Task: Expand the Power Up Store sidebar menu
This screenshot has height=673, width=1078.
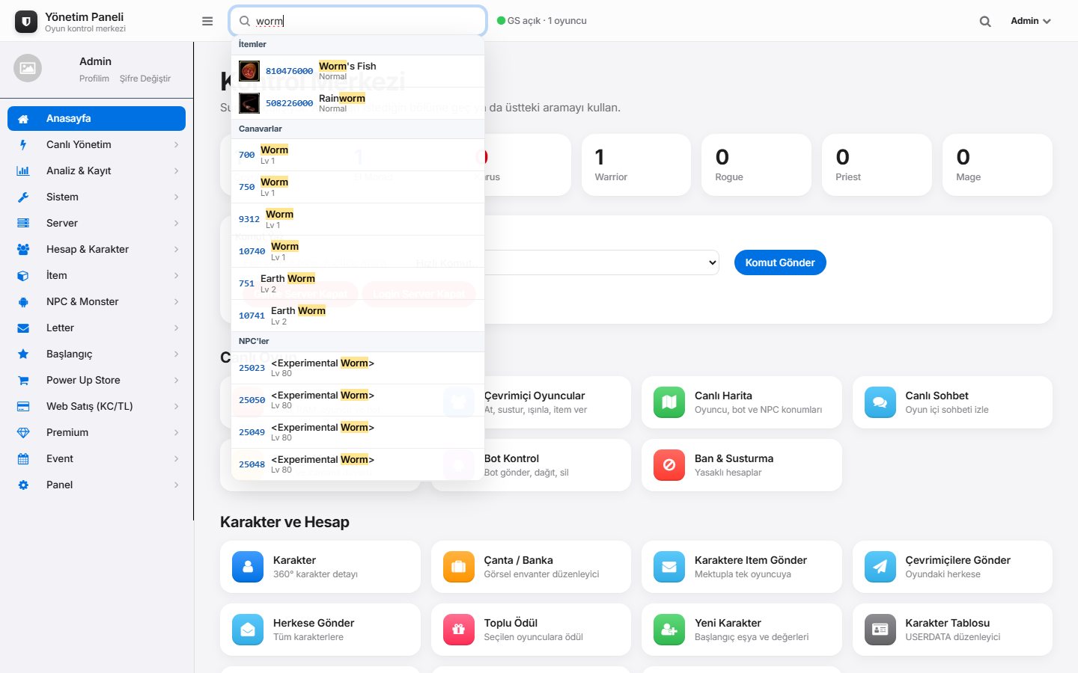Action: 97,380
